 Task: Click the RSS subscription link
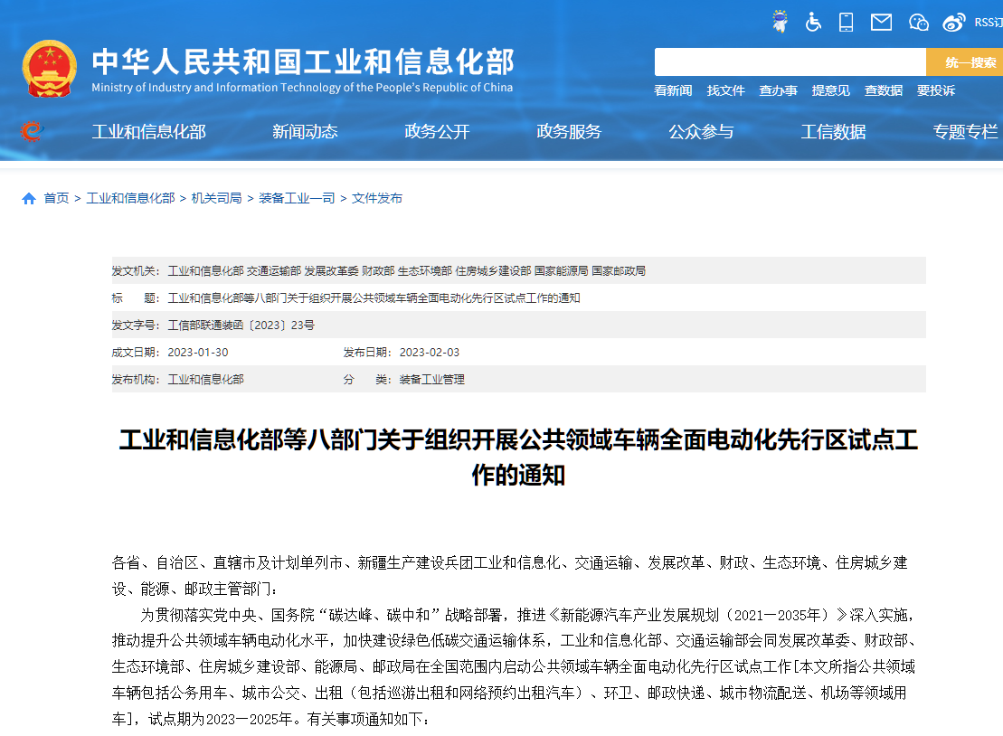(x=989, y=23)
